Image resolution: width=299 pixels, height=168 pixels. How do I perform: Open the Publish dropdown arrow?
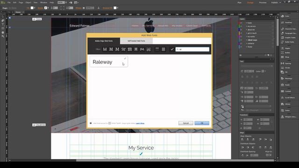coord(280,2)
